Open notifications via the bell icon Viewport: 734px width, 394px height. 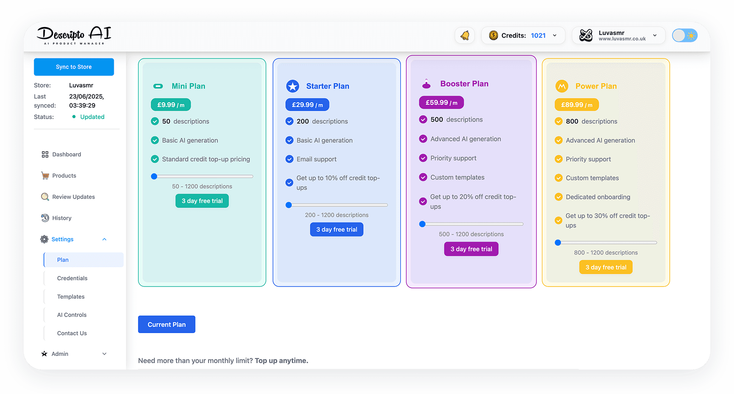click(x=464, y=35)
